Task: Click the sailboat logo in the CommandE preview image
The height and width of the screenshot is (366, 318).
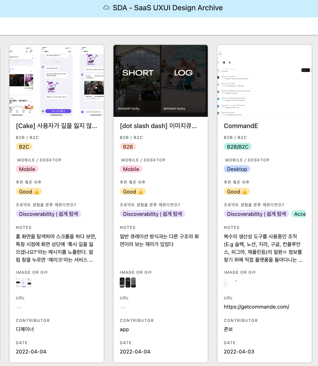Action: (x=220, y=53)
